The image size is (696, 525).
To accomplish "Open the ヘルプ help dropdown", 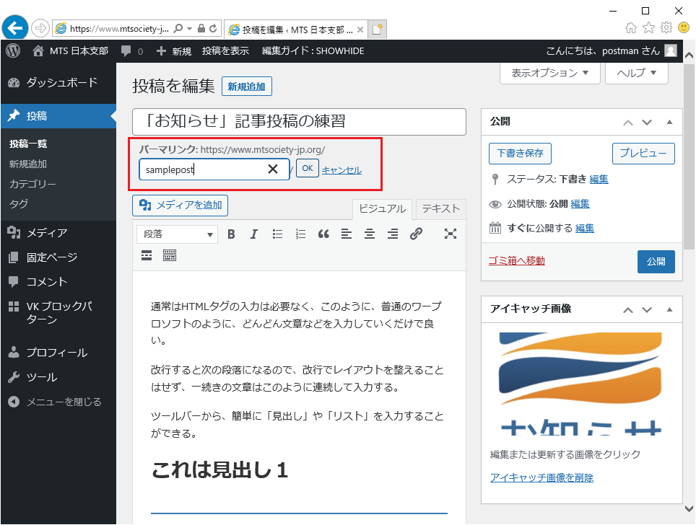I will tap(637, 73).
